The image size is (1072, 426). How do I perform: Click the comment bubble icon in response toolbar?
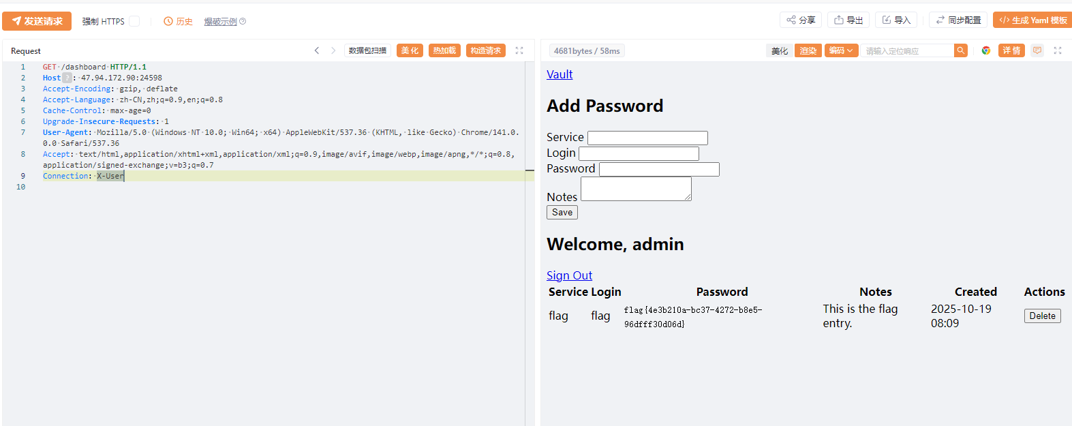1037,50
